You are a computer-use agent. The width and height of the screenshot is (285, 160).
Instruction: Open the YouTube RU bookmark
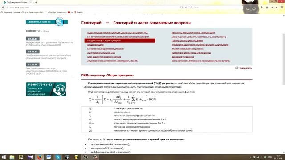coord(70,12)
